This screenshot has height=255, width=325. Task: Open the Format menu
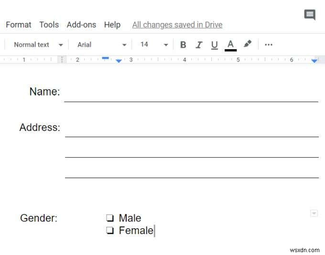click(x=19, y=25)
